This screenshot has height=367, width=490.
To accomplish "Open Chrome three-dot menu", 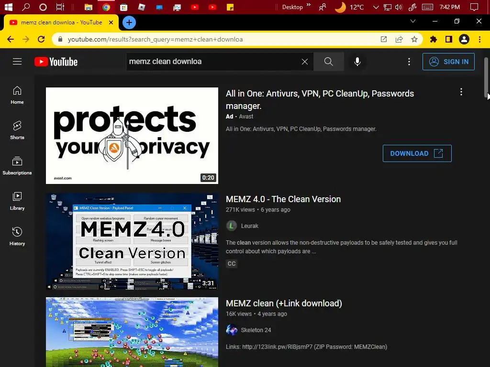I will click(479, 39).
